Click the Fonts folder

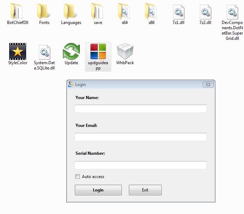click(x=44, y=11)
